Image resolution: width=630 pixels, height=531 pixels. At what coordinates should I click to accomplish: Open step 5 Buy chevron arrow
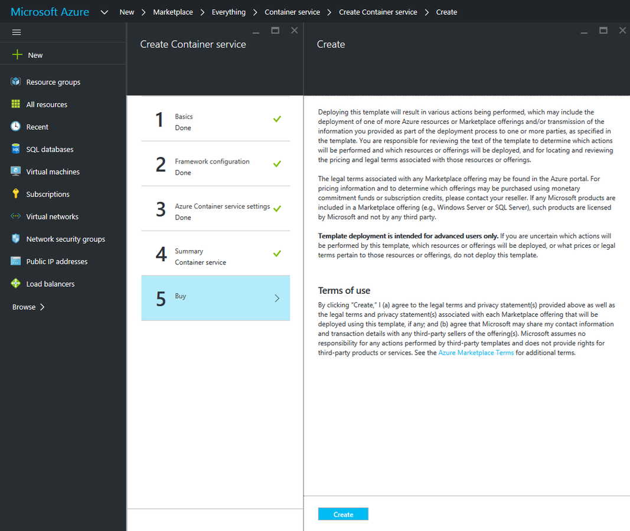(x=277, y=298)
